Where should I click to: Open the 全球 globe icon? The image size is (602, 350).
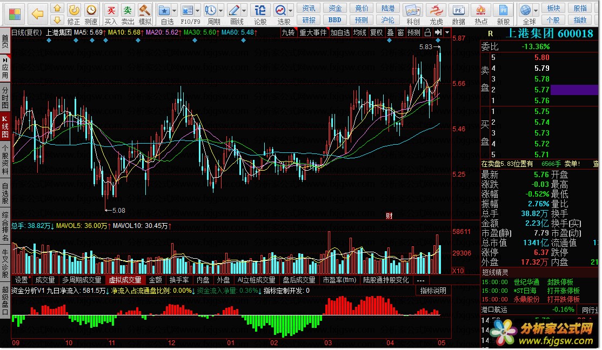[x=526, y=14]
